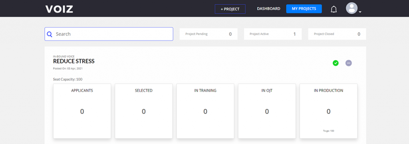Go to the DASHBOARD page
The height and width of the screenshot is (144, 409).
269,9
